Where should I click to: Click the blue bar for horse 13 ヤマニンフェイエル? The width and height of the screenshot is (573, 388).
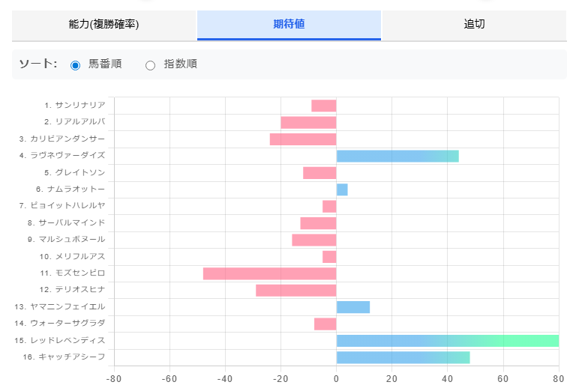[x=353, y=307]
